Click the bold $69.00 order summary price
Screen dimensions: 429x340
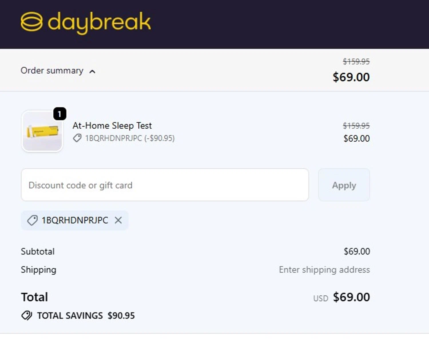351,77
